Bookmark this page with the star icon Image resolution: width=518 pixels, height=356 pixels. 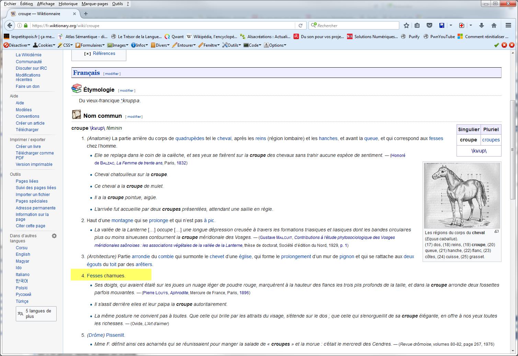406,25
